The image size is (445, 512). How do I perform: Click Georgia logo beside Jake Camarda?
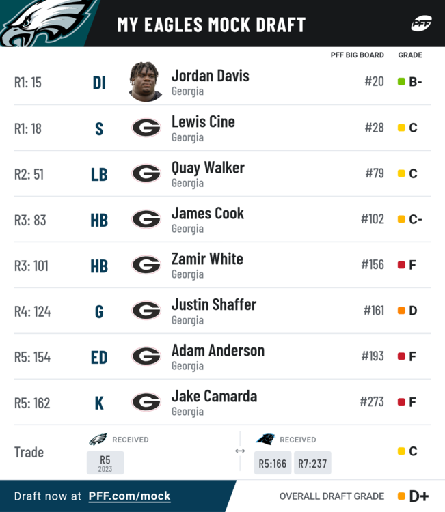(146, 402)
